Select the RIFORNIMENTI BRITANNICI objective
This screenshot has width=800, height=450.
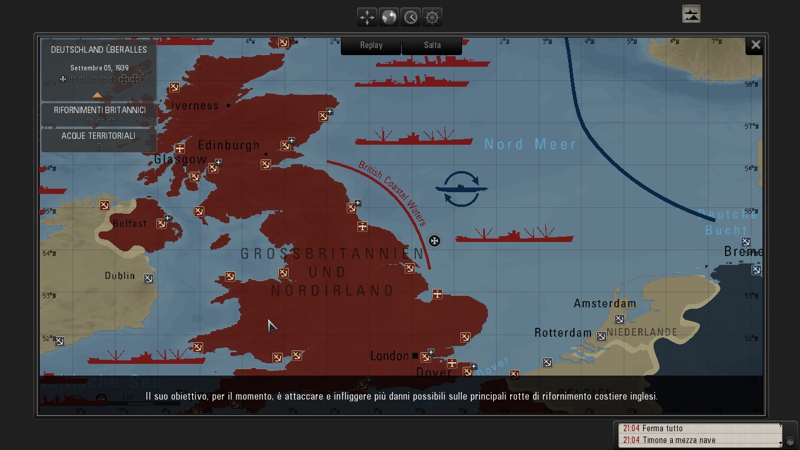100,114
